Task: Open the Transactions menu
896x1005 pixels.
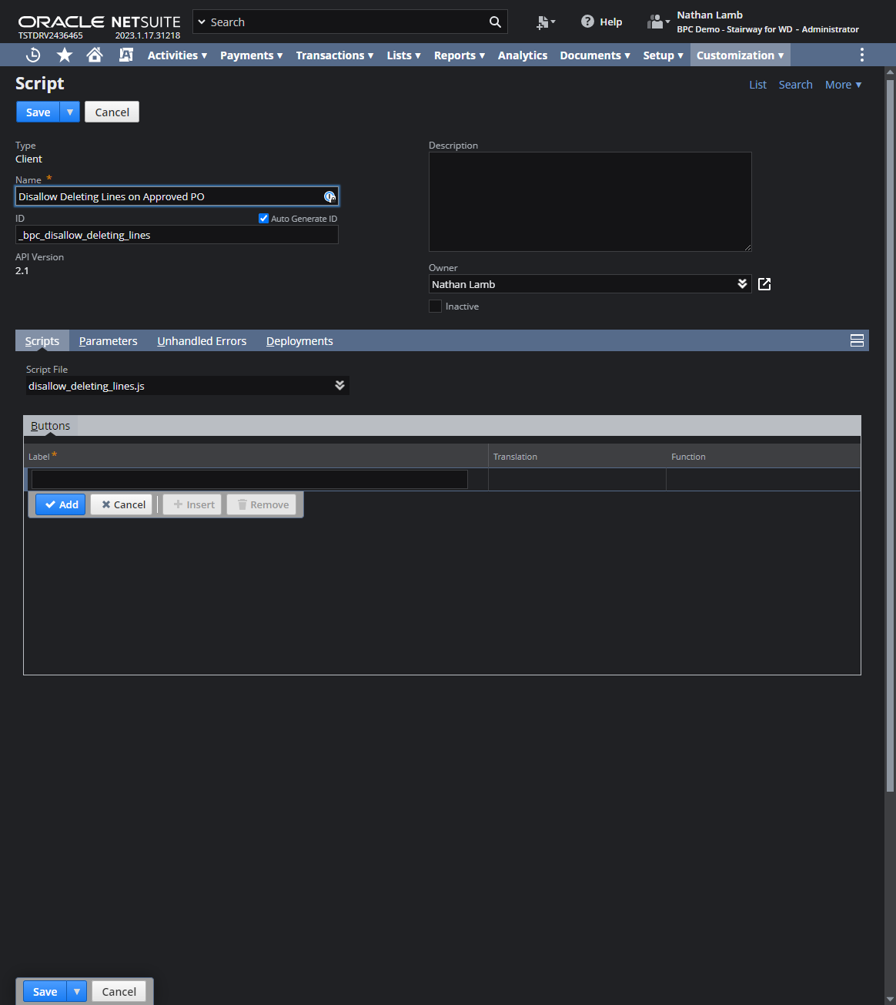Action: pyautogui.click(x=335, y=55)
